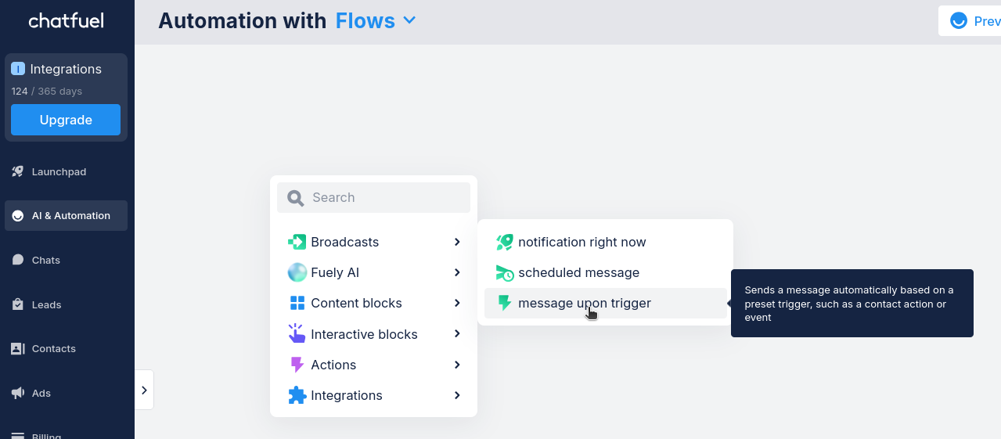Expand the Interactive blocks submenu arrow

click(457, 334)
